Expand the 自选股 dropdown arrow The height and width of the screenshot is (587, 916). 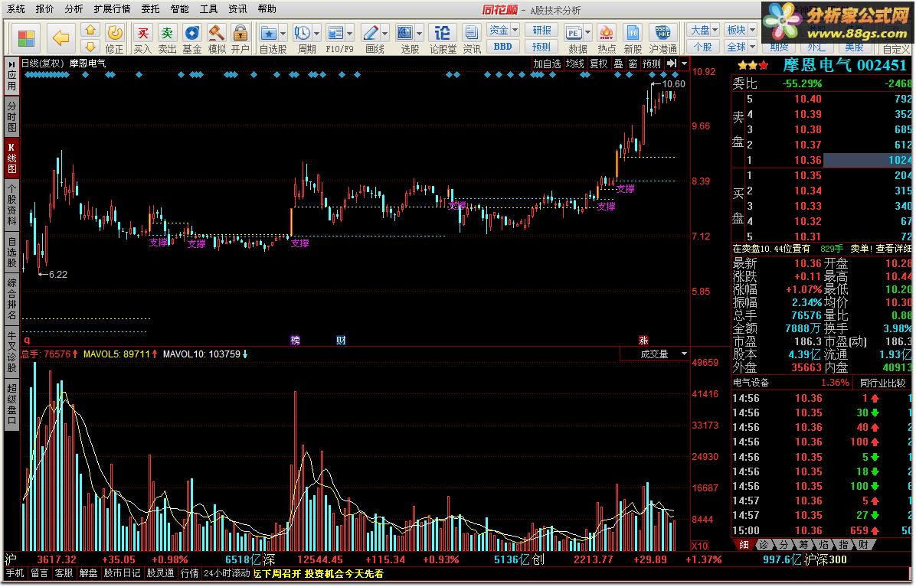283,33
